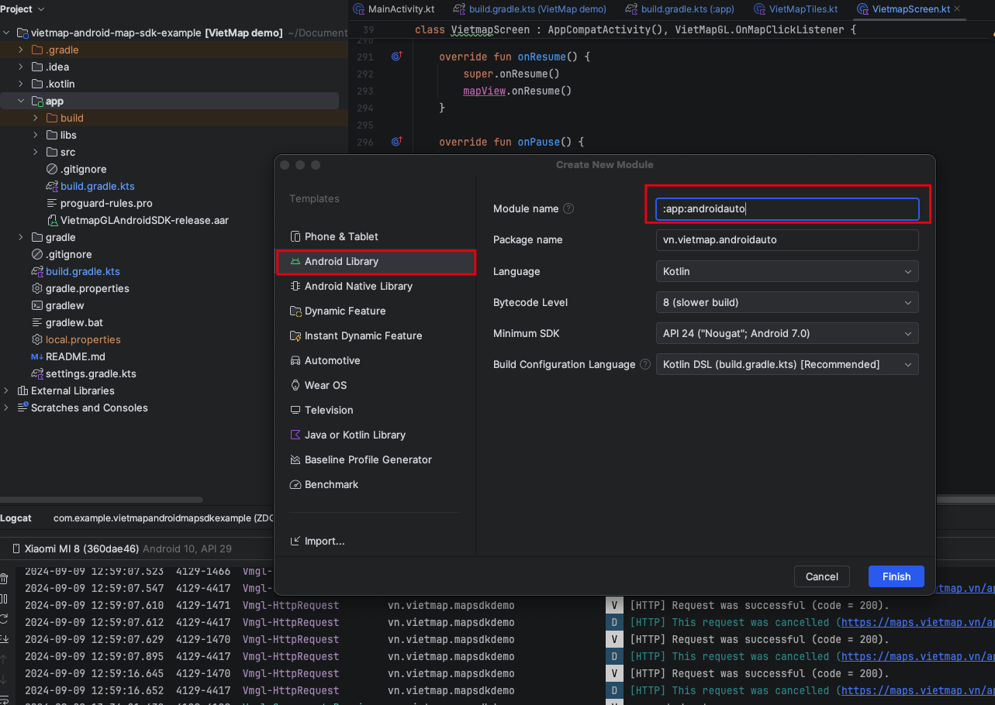Open the Minimum SDK dropdown

point(787,333)
